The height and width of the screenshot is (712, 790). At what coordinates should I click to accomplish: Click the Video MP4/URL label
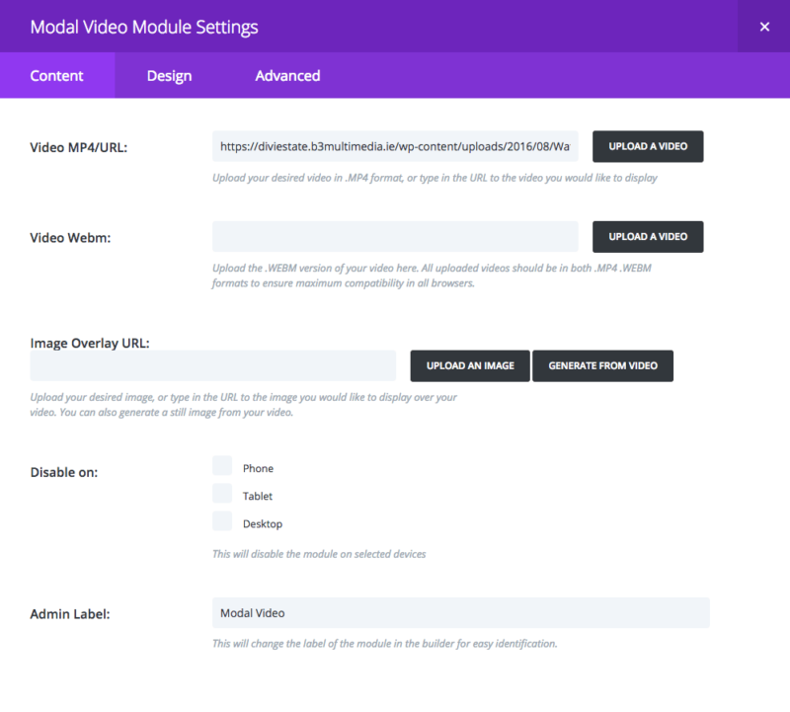[x=79, y=148]
